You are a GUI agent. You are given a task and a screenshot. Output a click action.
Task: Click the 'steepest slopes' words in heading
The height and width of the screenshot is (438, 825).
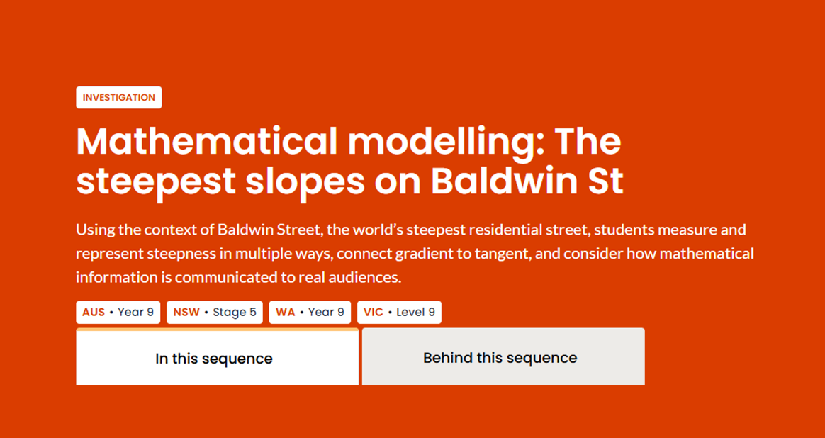click(220, 183)
